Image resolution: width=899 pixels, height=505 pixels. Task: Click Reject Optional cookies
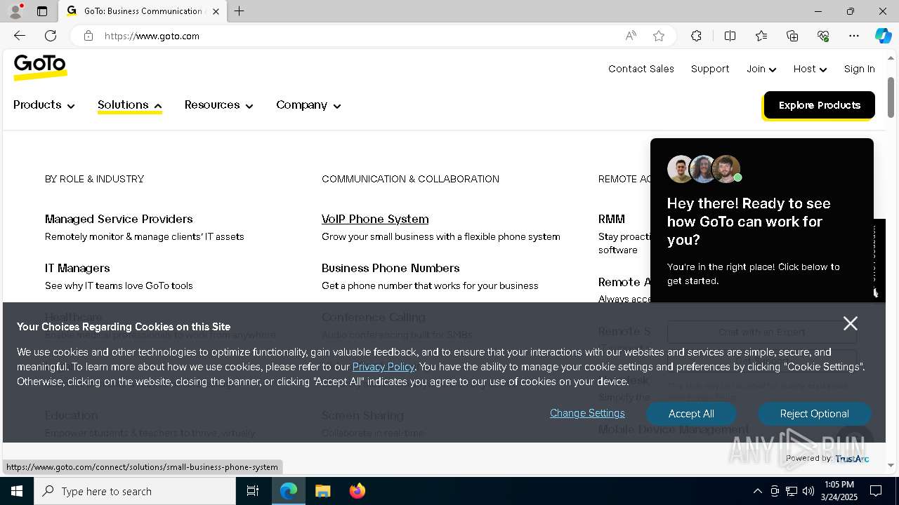(814, 414)
